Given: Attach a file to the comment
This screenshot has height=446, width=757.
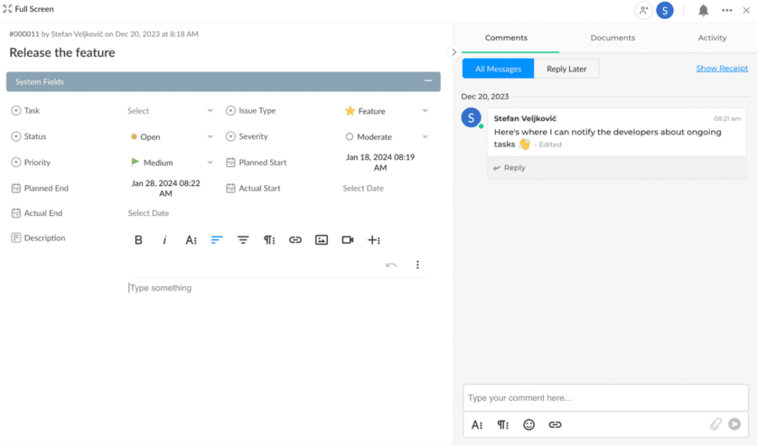Looking at the screenshot, I should [x=716, y=423].
